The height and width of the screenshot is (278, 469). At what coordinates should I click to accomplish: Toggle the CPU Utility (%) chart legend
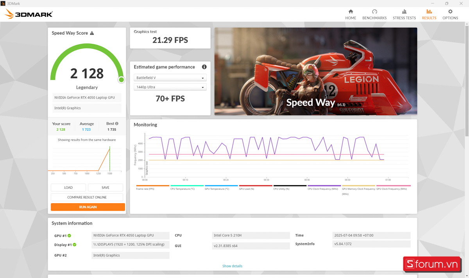(290, 188)
